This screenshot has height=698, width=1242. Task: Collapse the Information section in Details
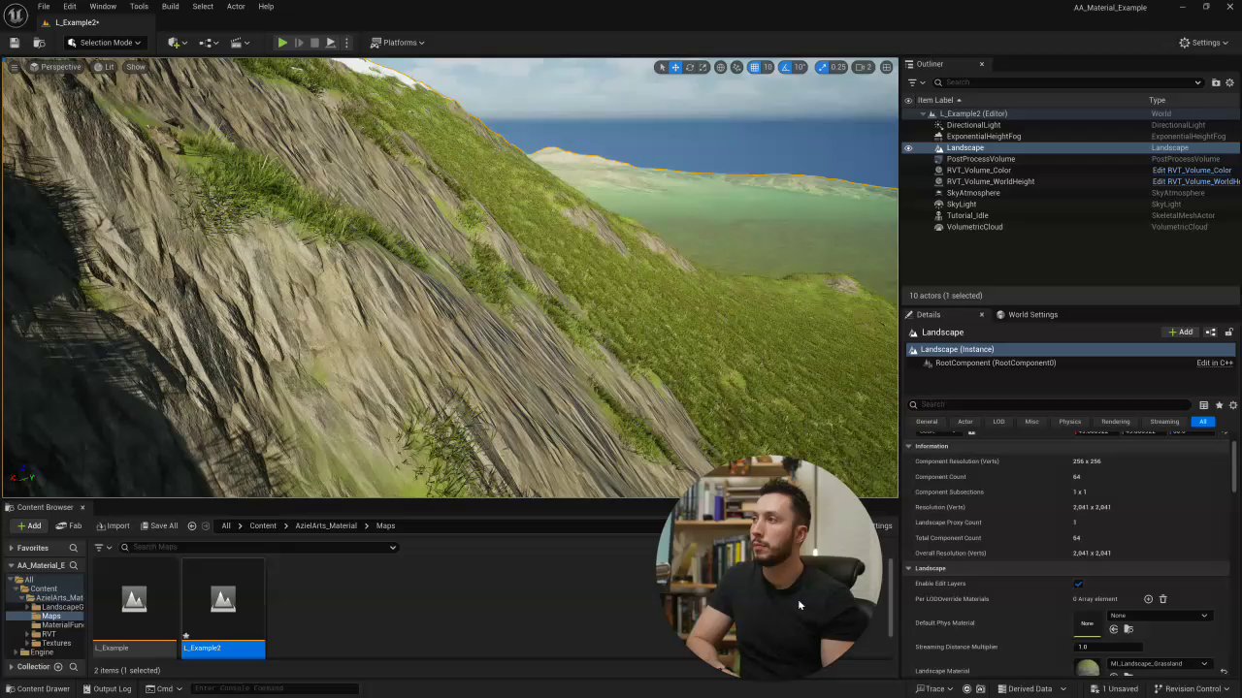(x=909, y=446)
